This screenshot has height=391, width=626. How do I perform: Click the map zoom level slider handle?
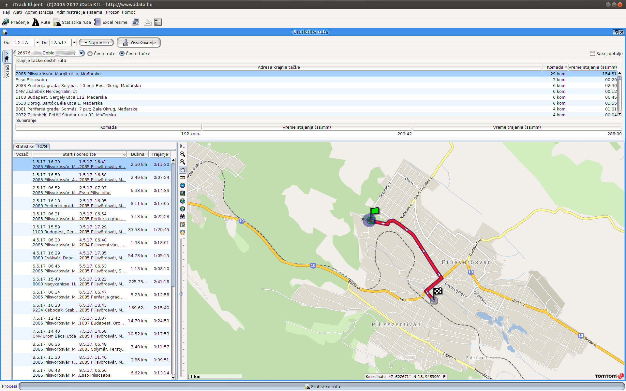coord(182,294)
